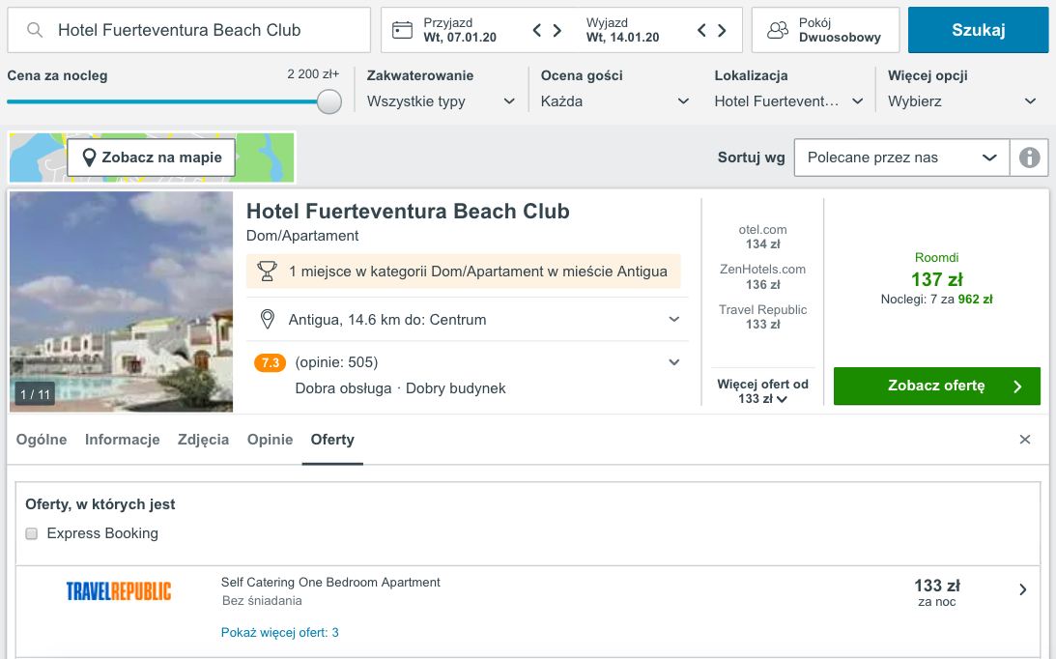
Task: Open the Zakwaterowanie type dropdown
Action: [x=441, y=101]
